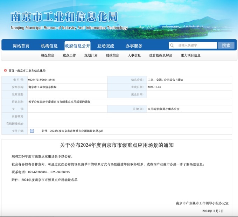
Task: Click 财政信息 in the sub navigation
Action: pyautogui.click(x=112, y=55)
